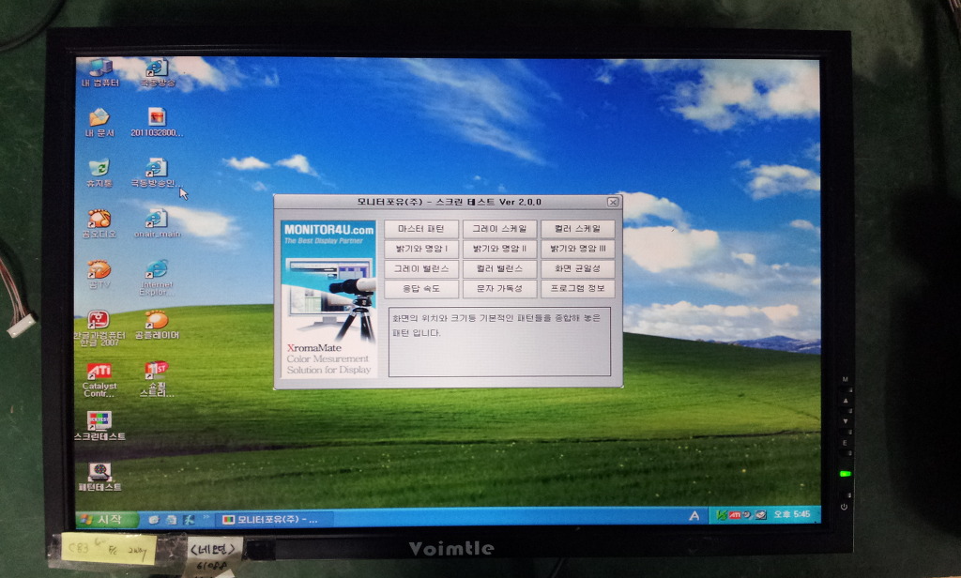Open the ATI tray icon
Viewport: 961px width, 578px height.
coord(734,515)
